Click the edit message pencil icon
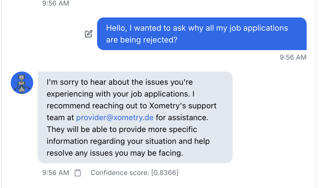The image size is (323, 188). click(x=88, y=34)
